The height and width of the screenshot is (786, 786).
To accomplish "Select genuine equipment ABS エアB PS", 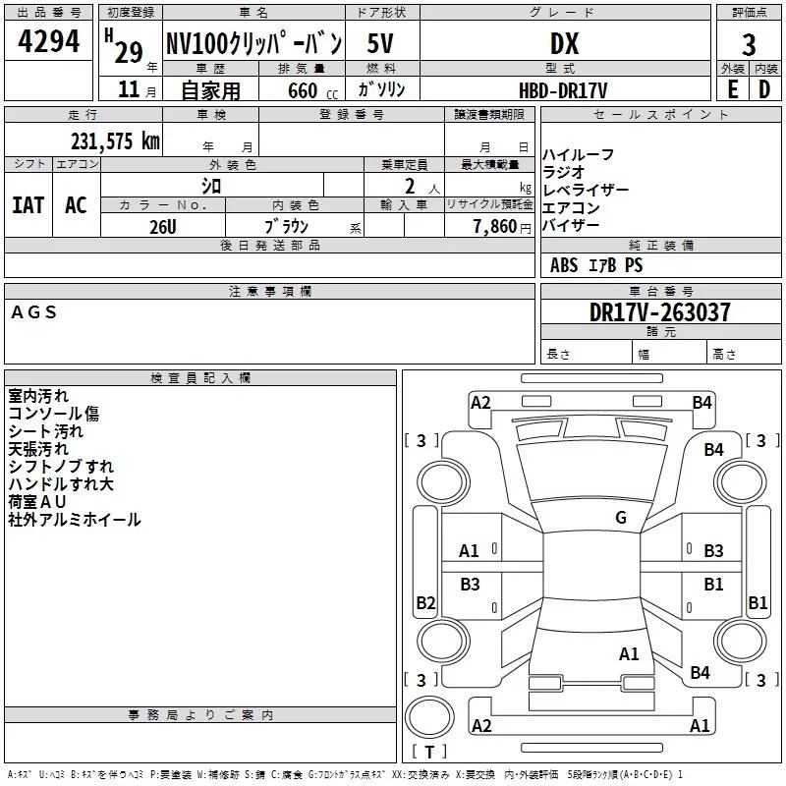I will (596, 265).
